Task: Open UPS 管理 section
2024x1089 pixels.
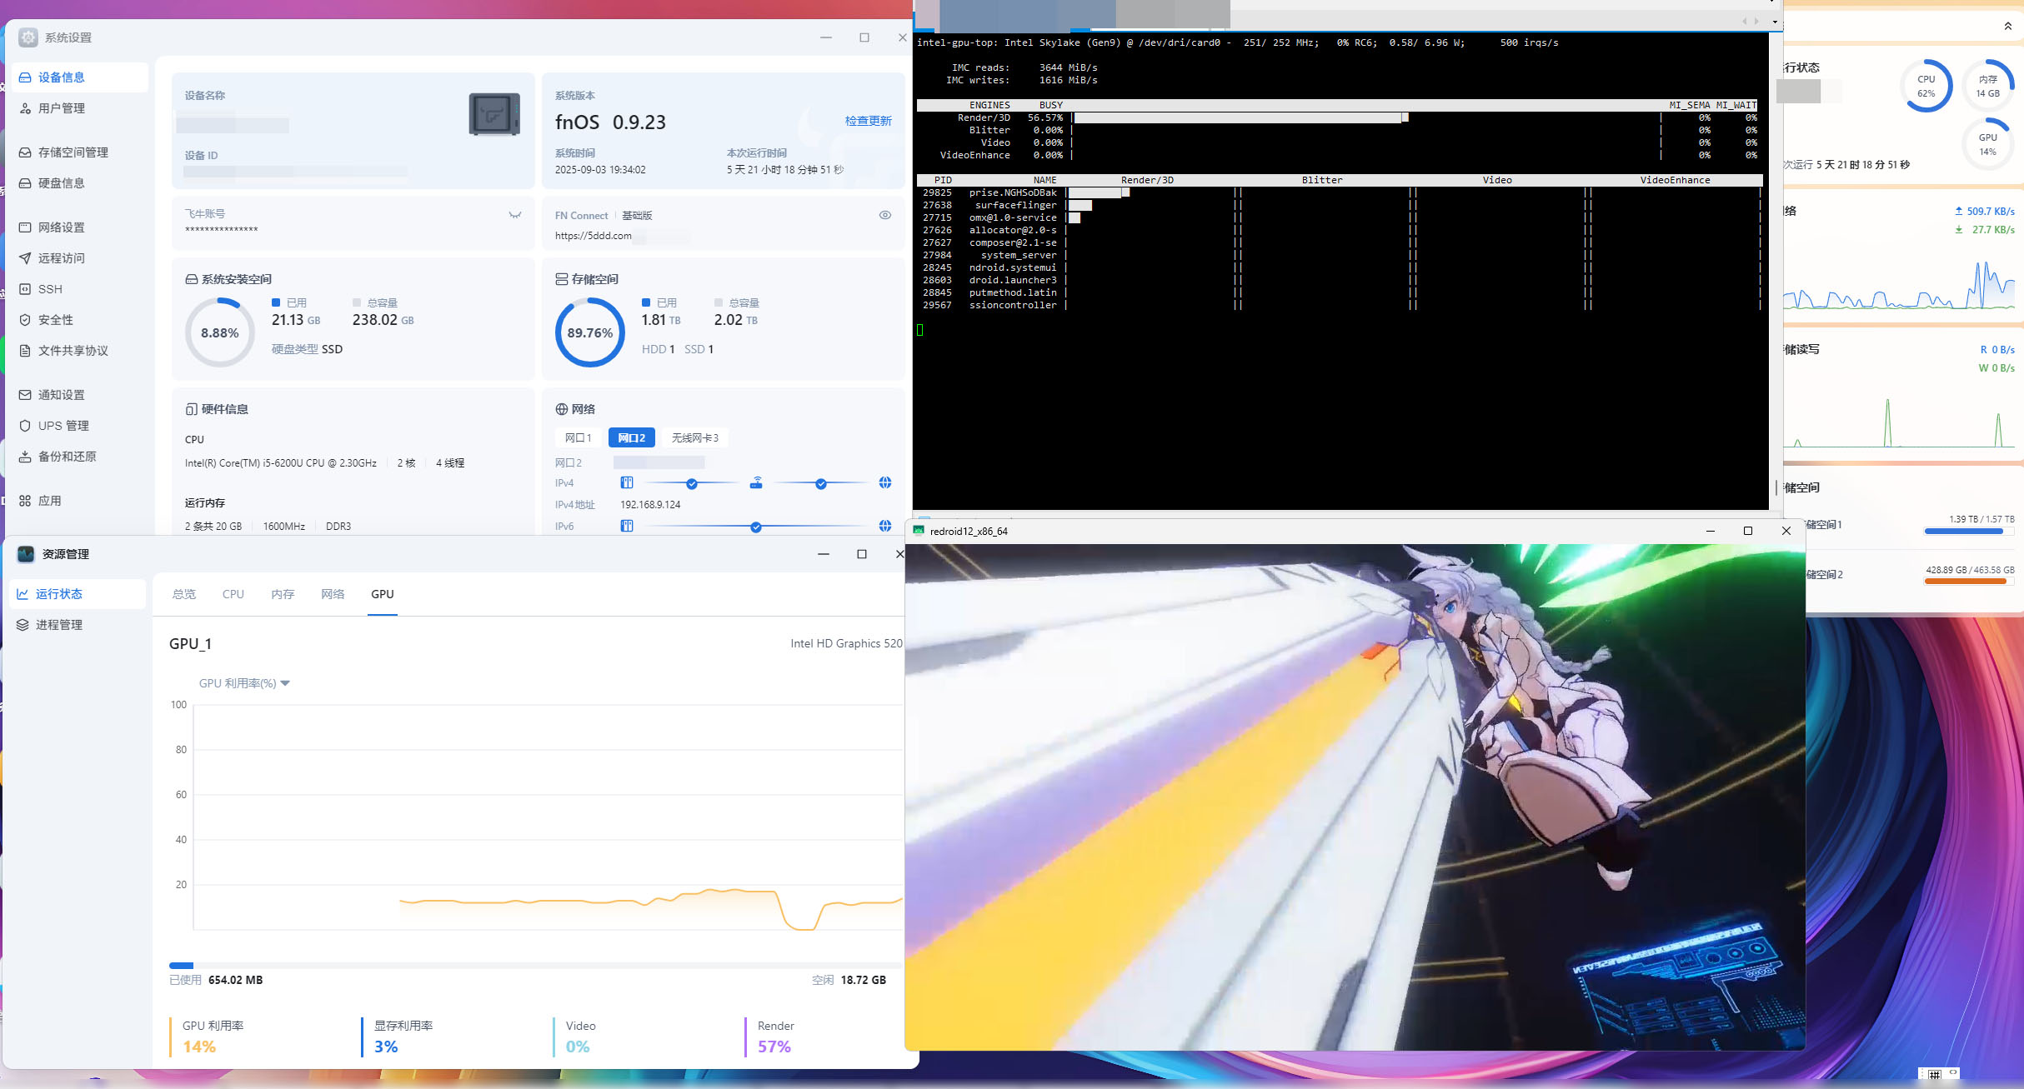Action: 63,426
